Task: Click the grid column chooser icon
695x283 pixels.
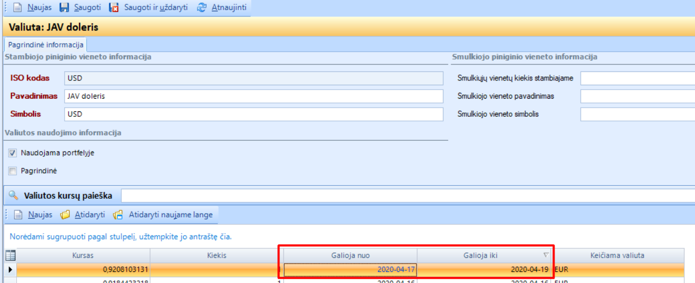Action: [x=10, y=255]
